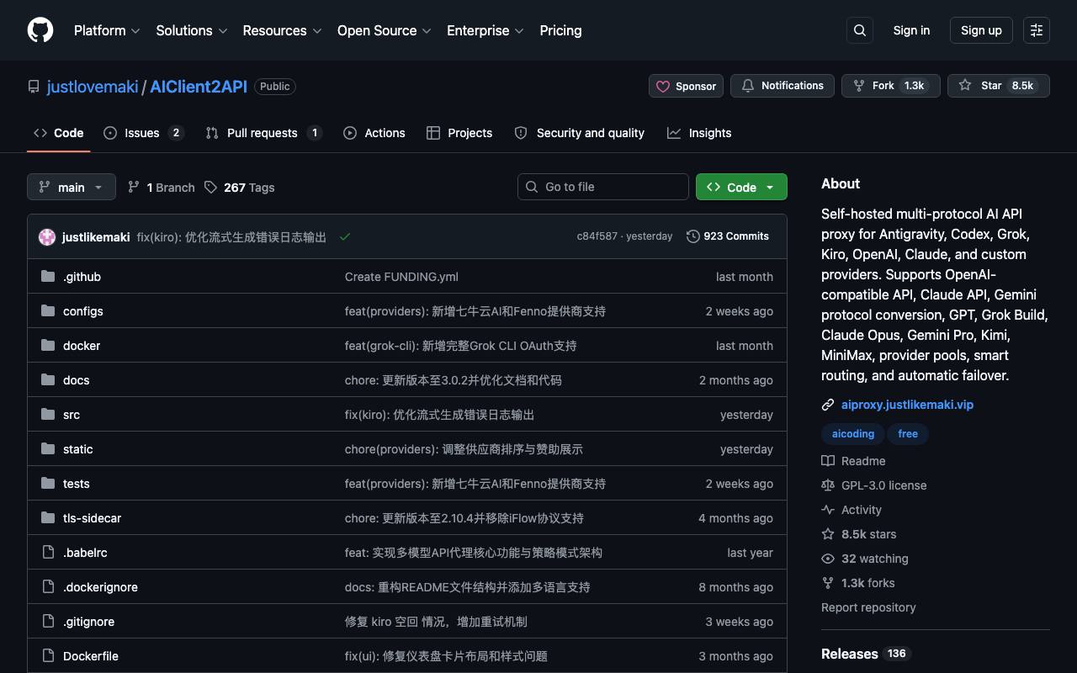Screen dimensions: 1077x673
Task: Open the 923 Commits history
Action: [x=728, y=236]
